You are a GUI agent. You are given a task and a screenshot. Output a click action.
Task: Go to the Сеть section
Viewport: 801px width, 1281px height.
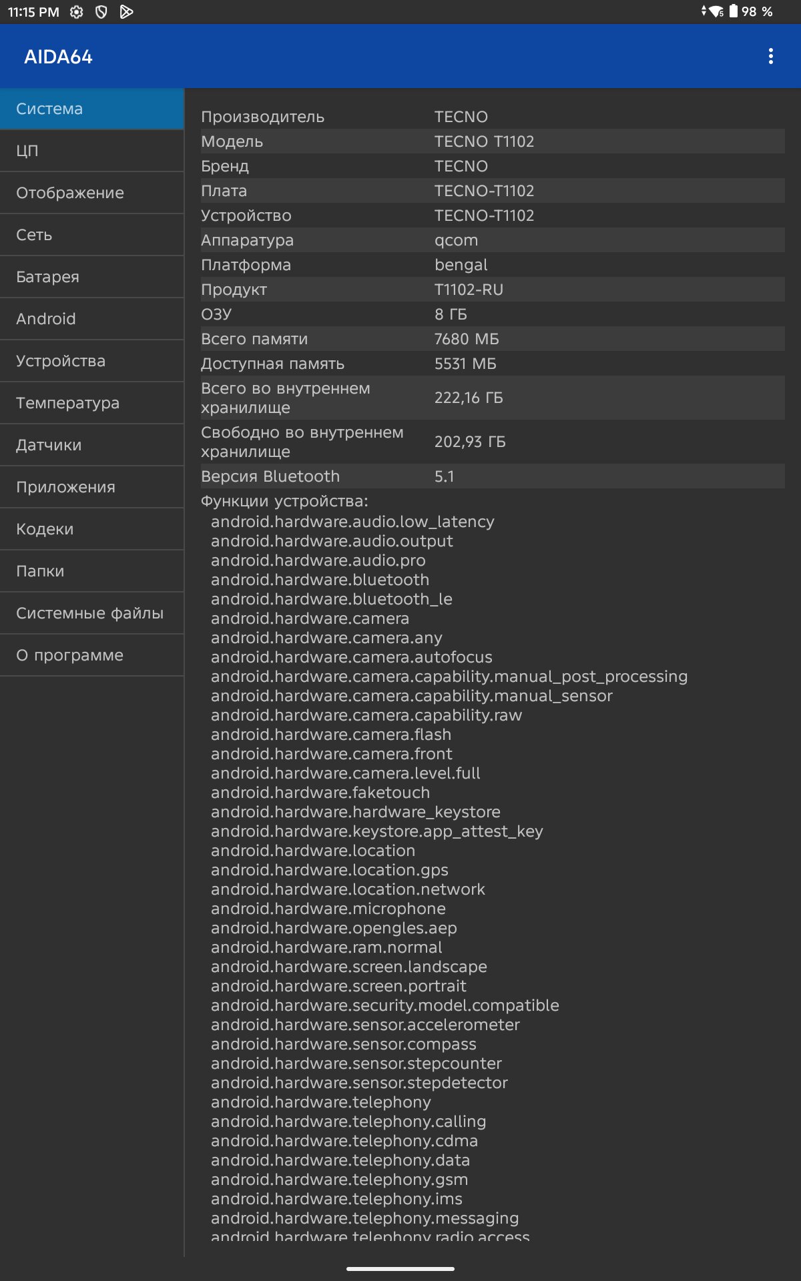(92, 235)
